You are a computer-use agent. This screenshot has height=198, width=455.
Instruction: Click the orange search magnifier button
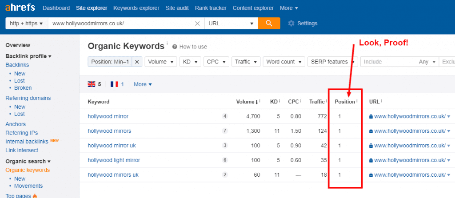click(x=269, y=23)
